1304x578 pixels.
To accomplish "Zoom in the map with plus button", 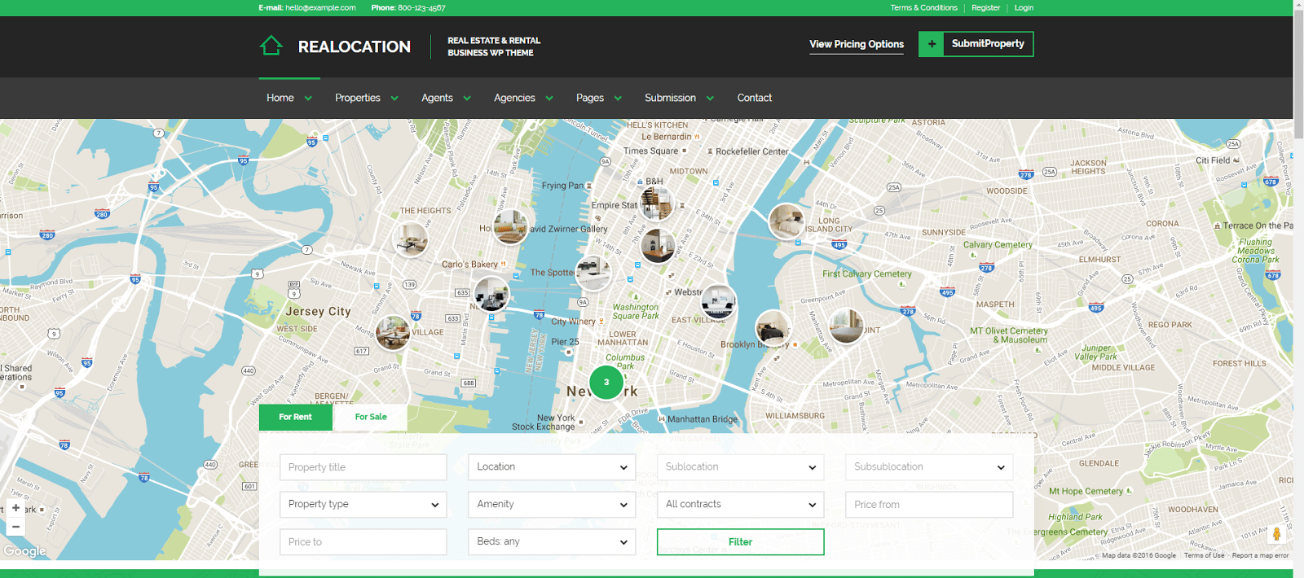I will click(15, 507).
